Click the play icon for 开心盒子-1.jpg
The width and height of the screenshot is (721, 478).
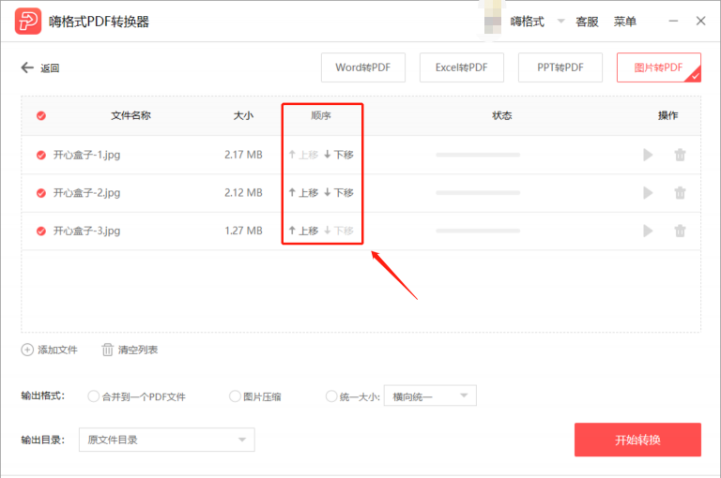(x=648, y=155)
